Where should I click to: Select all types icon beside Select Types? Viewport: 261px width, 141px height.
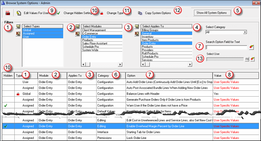point(18,26)
